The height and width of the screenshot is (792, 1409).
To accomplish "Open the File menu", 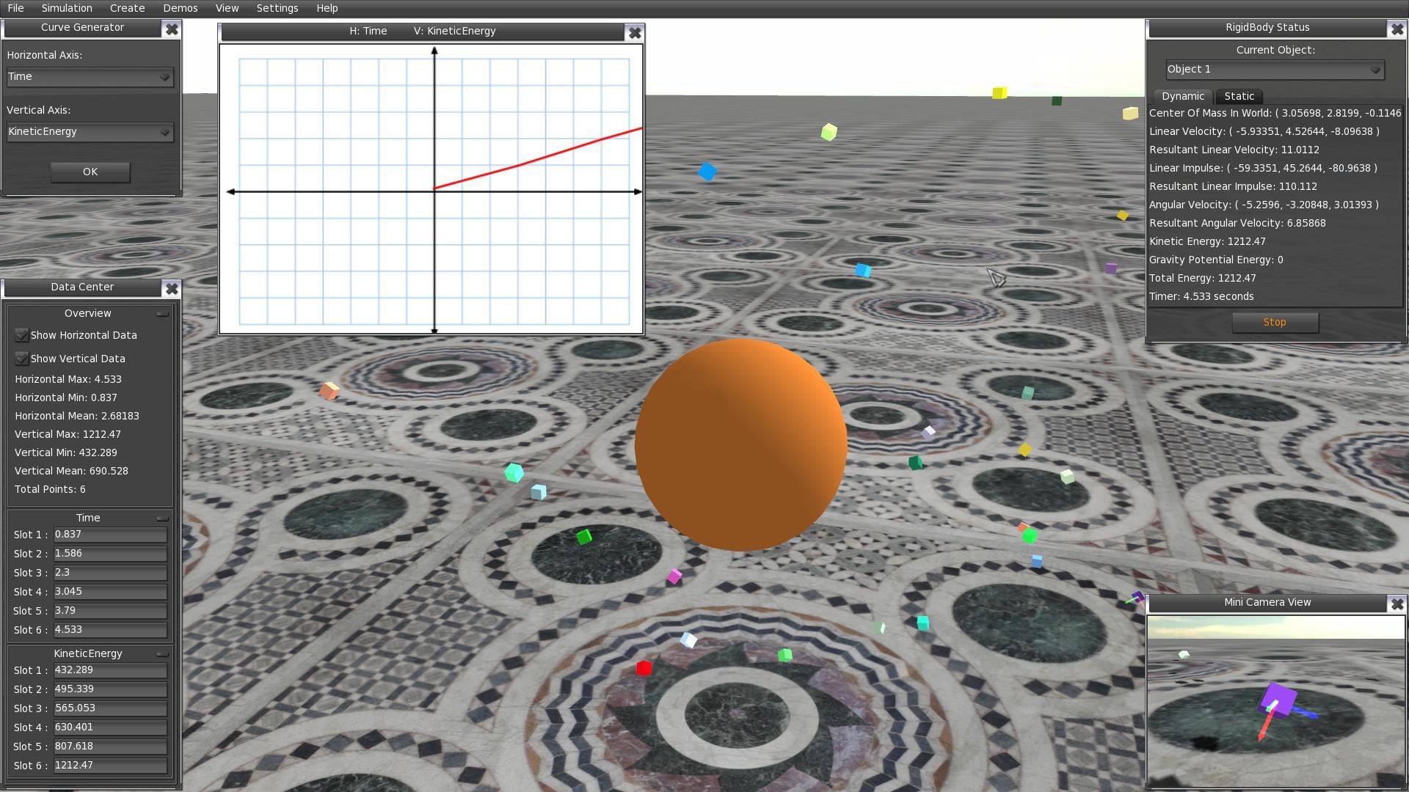I will click(15, 8).
